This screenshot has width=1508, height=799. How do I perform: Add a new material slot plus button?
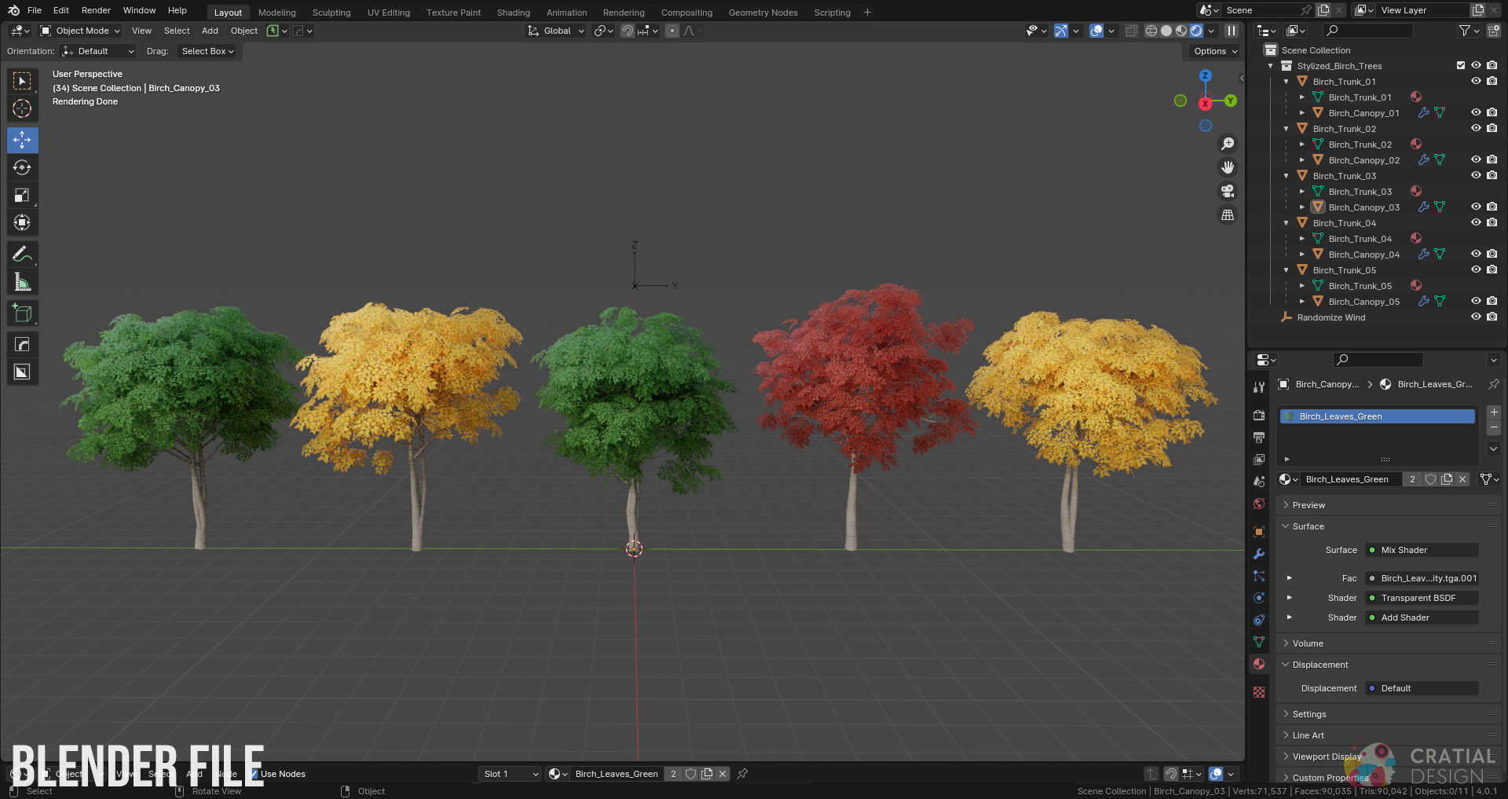click(x=1494, y=412)
